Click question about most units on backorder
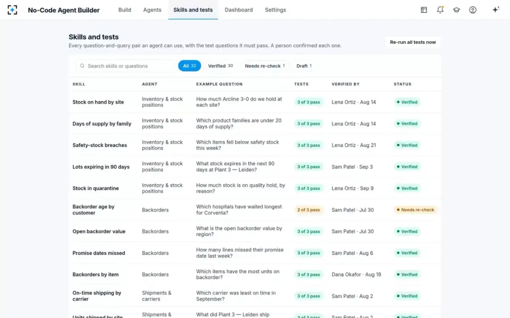 [238, 274]
